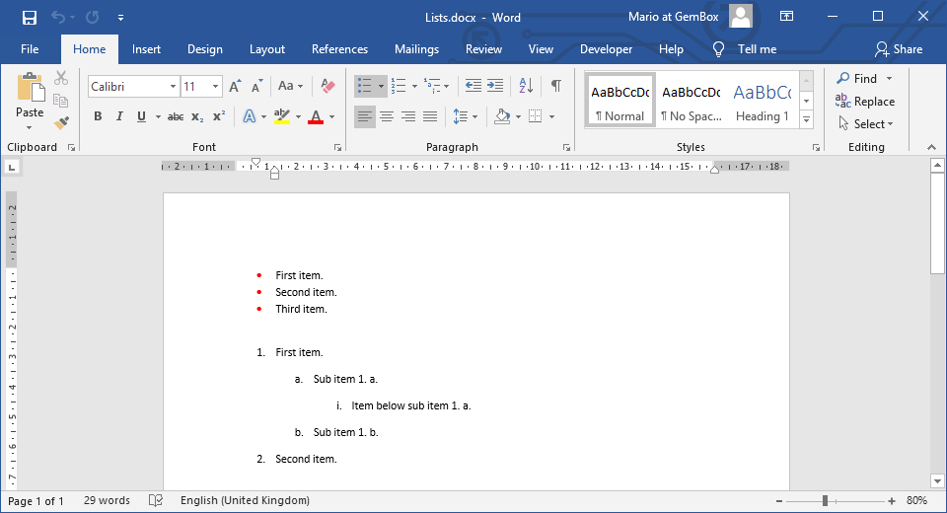Toggle Bold formatting
Screen dimensions: 947x513
[98, 116]
